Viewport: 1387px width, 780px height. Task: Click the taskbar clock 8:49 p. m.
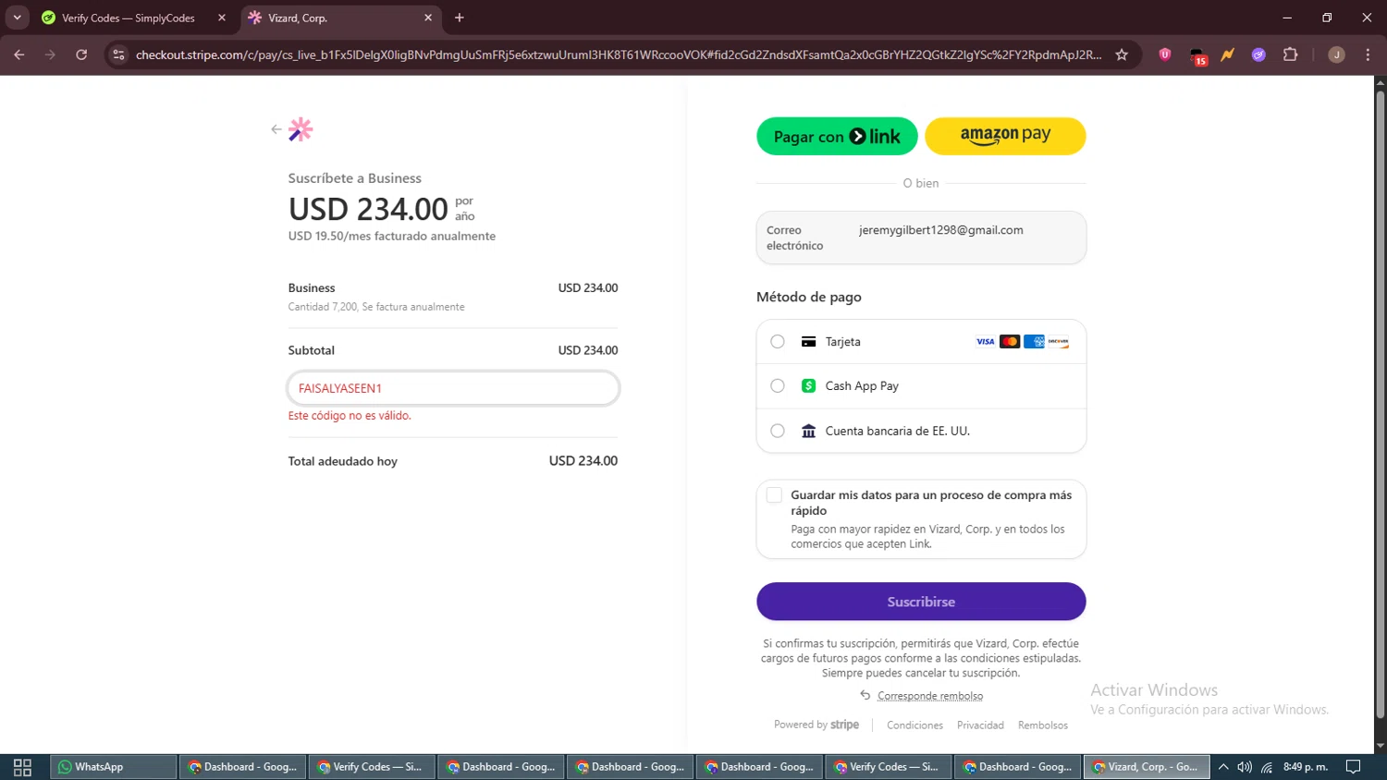(1306, 767)
